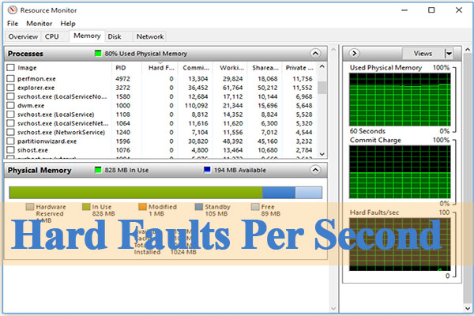This screenshot has width=474, height=316.
Task: Click PID value 4972
Action: 122,79
